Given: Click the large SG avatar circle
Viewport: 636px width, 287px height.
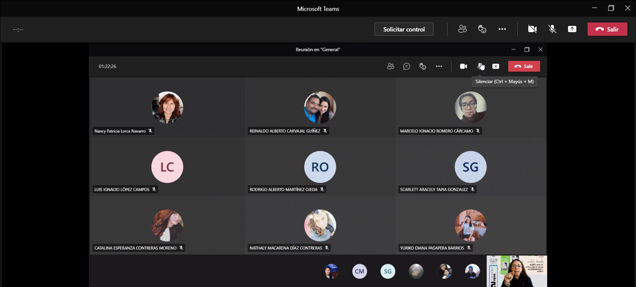Looking at the screenshot, I should tap(471, 167).
